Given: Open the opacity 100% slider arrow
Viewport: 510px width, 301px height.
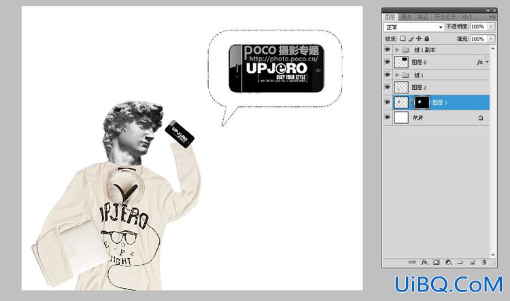Looking at the screenshot, I should point(491,27).
